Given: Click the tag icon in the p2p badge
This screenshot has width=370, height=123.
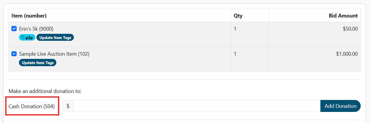Looking at the screenshot, I should click(x=23, y=38).
